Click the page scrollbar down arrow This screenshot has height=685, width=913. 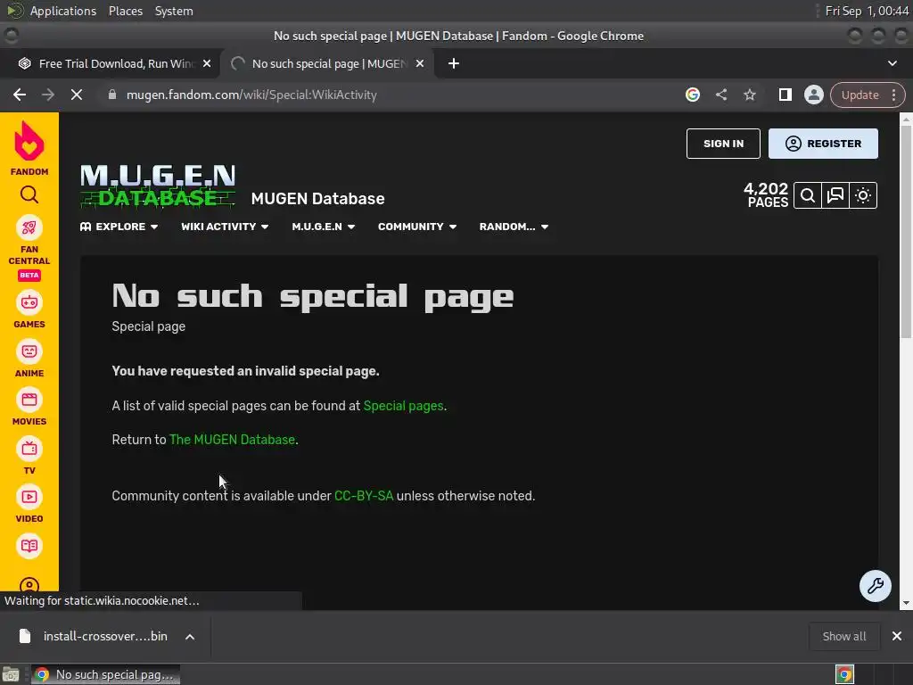coord(906,604)
